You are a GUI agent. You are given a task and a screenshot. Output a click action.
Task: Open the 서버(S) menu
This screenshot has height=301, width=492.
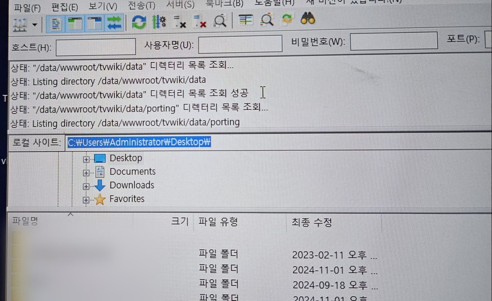[180, 5]
